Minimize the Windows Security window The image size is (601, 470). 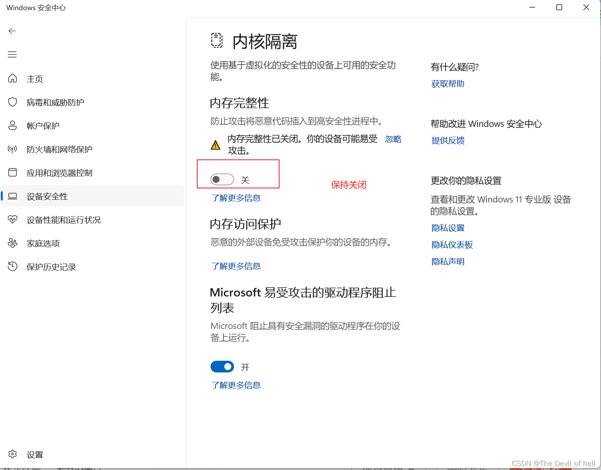click(x=532, y=7)
